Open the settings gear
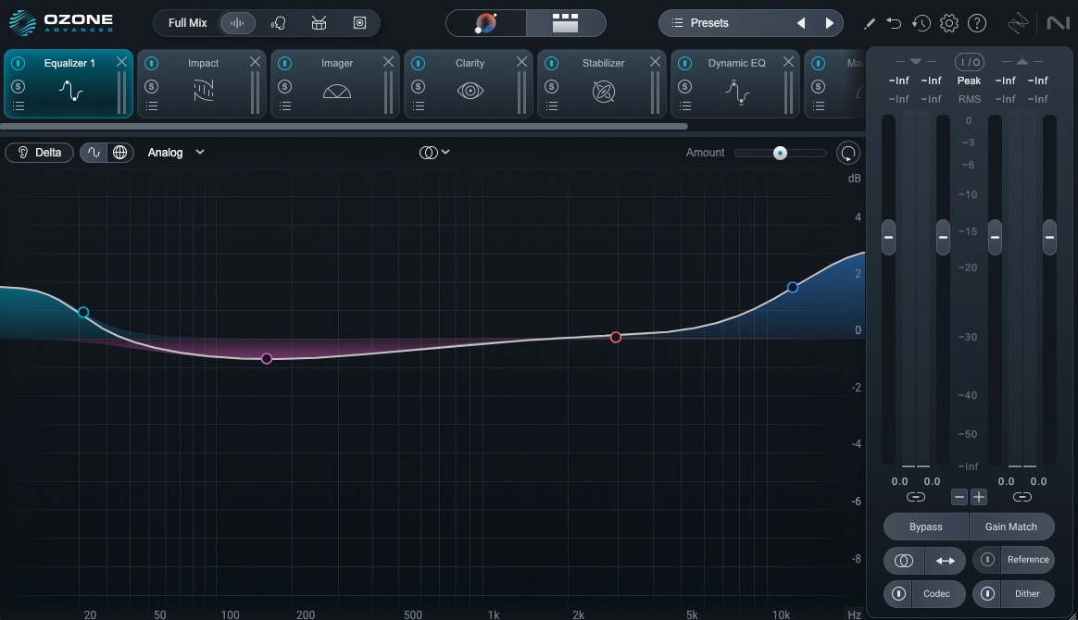This screenshot has height=620, width=1078. (949, 23)
